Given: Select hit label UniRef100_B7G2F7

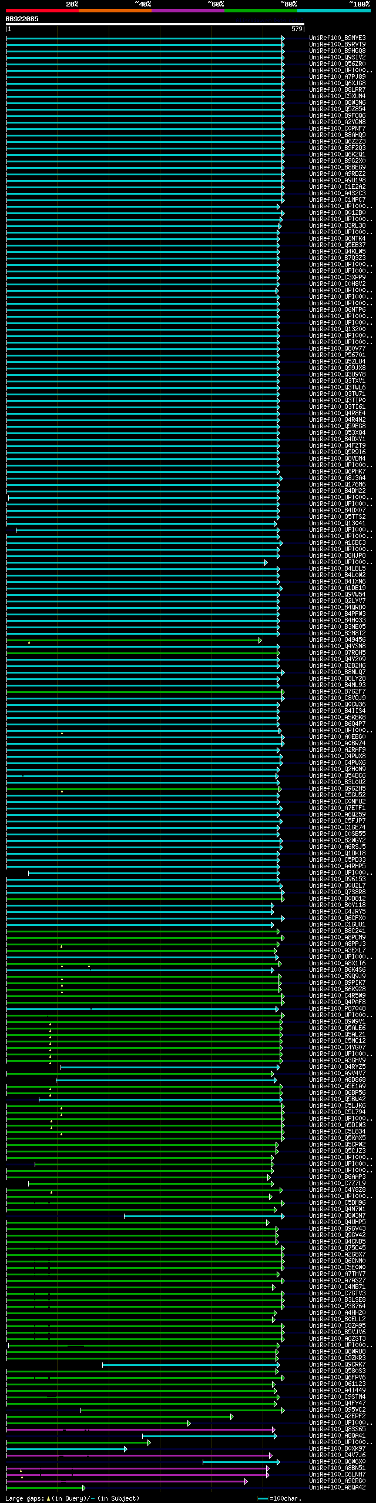Looking at the screenshot, I should (x=337, y=692).
